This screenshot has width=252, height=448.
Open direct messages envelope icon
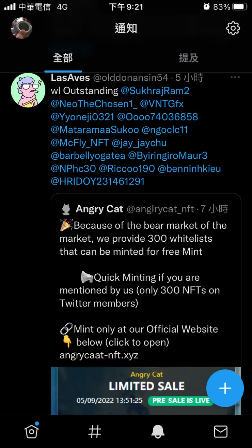click(x=221, y=432)
